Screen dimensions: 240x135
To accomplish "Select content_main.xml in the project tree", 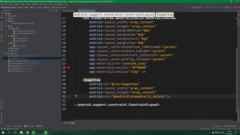I will [20, 41].
